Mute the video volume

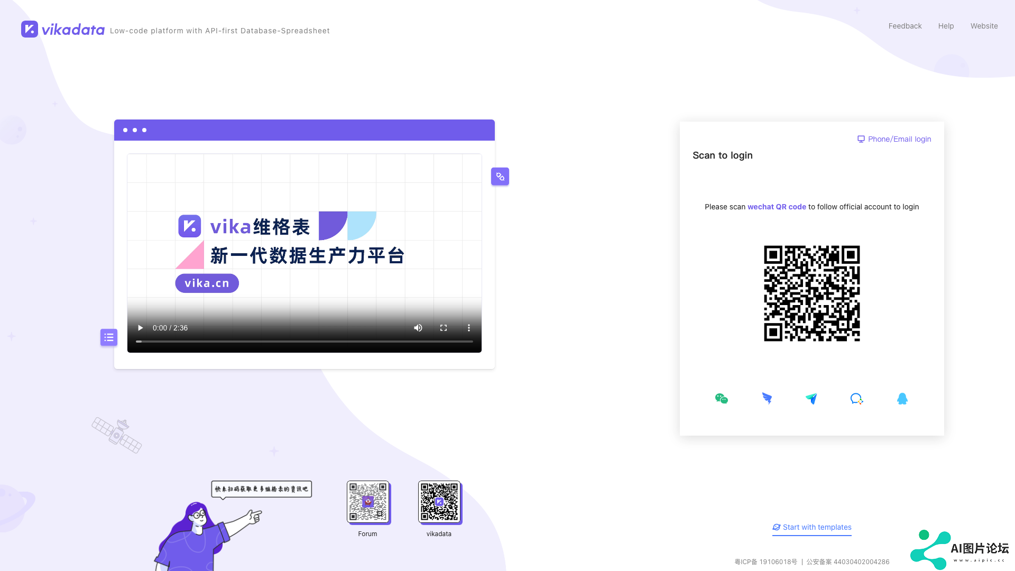(x=418, y=328)
